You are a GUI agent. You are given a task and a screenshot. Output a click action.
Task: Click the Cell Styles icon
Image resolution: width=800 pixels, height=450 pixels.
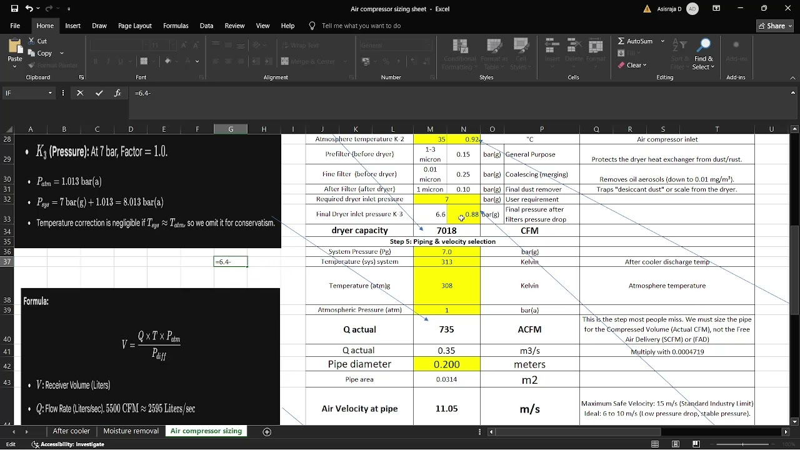pos(520,46)
